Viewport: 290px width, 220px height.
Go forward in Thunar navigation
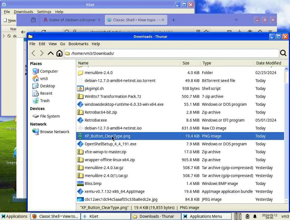[42, 53]
